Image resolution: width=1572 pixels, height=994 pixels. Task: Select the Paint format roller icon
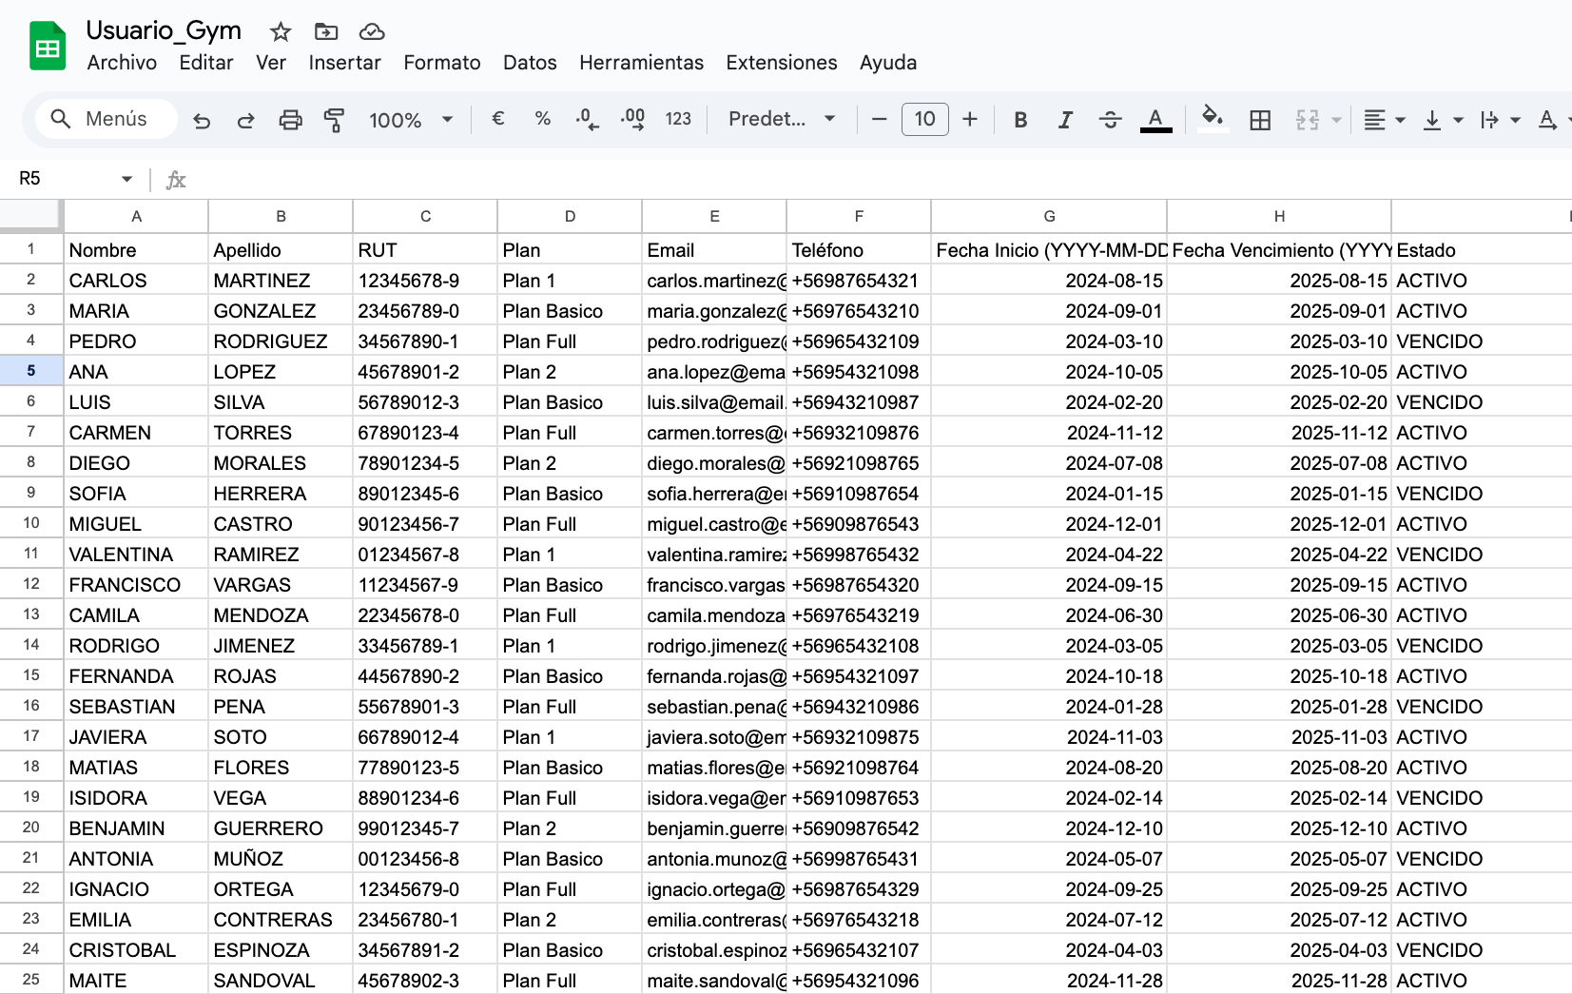coord(334,120)
